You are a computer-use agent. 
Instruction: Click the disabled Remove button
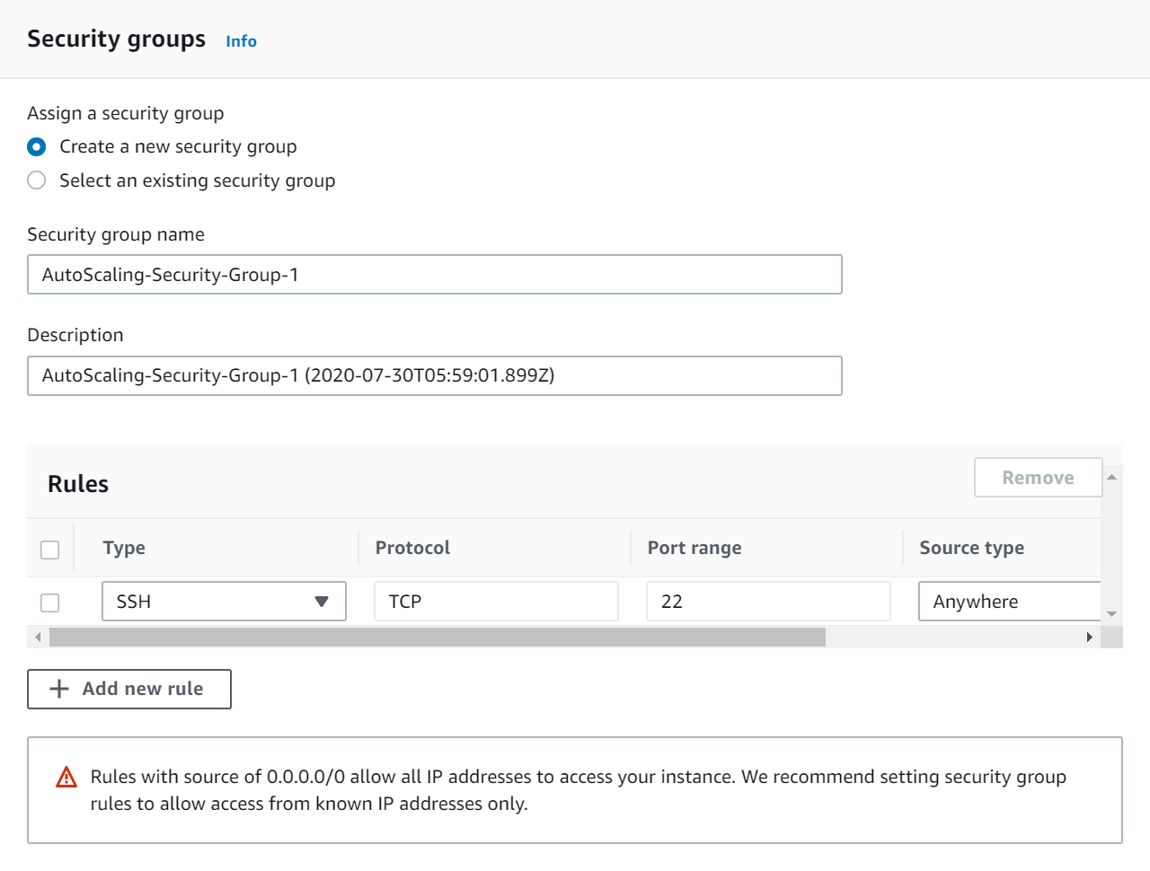click(1038, 478)
